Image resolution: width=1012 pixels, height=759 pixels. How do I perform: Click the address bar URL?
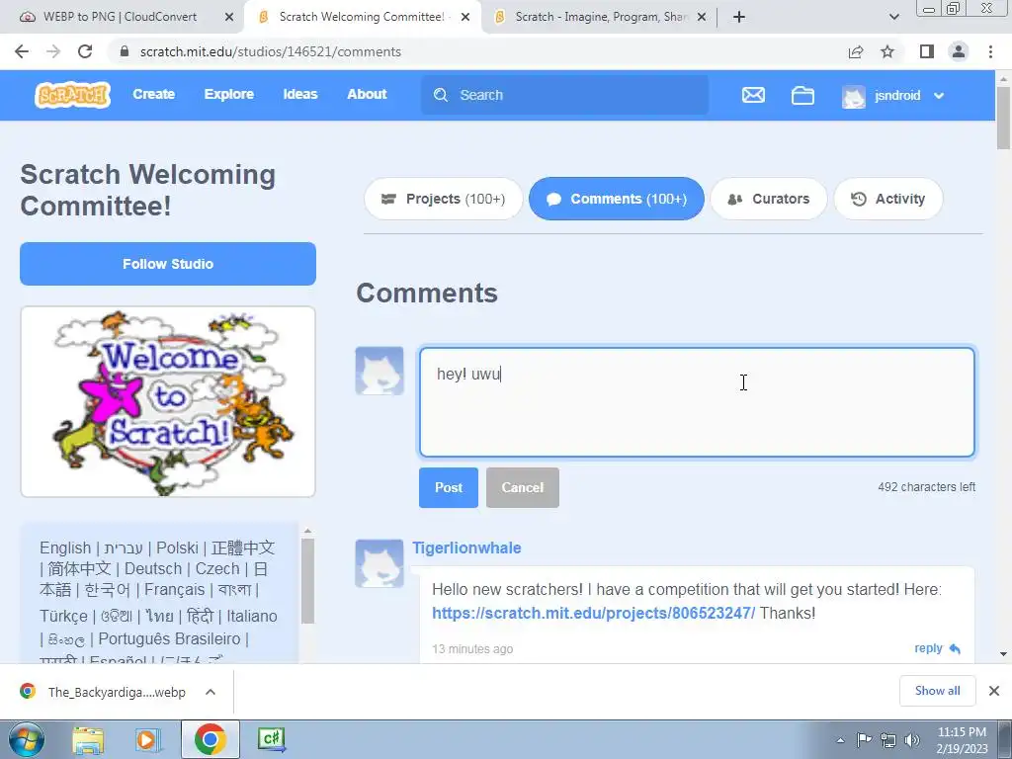[x=271, y=51]
